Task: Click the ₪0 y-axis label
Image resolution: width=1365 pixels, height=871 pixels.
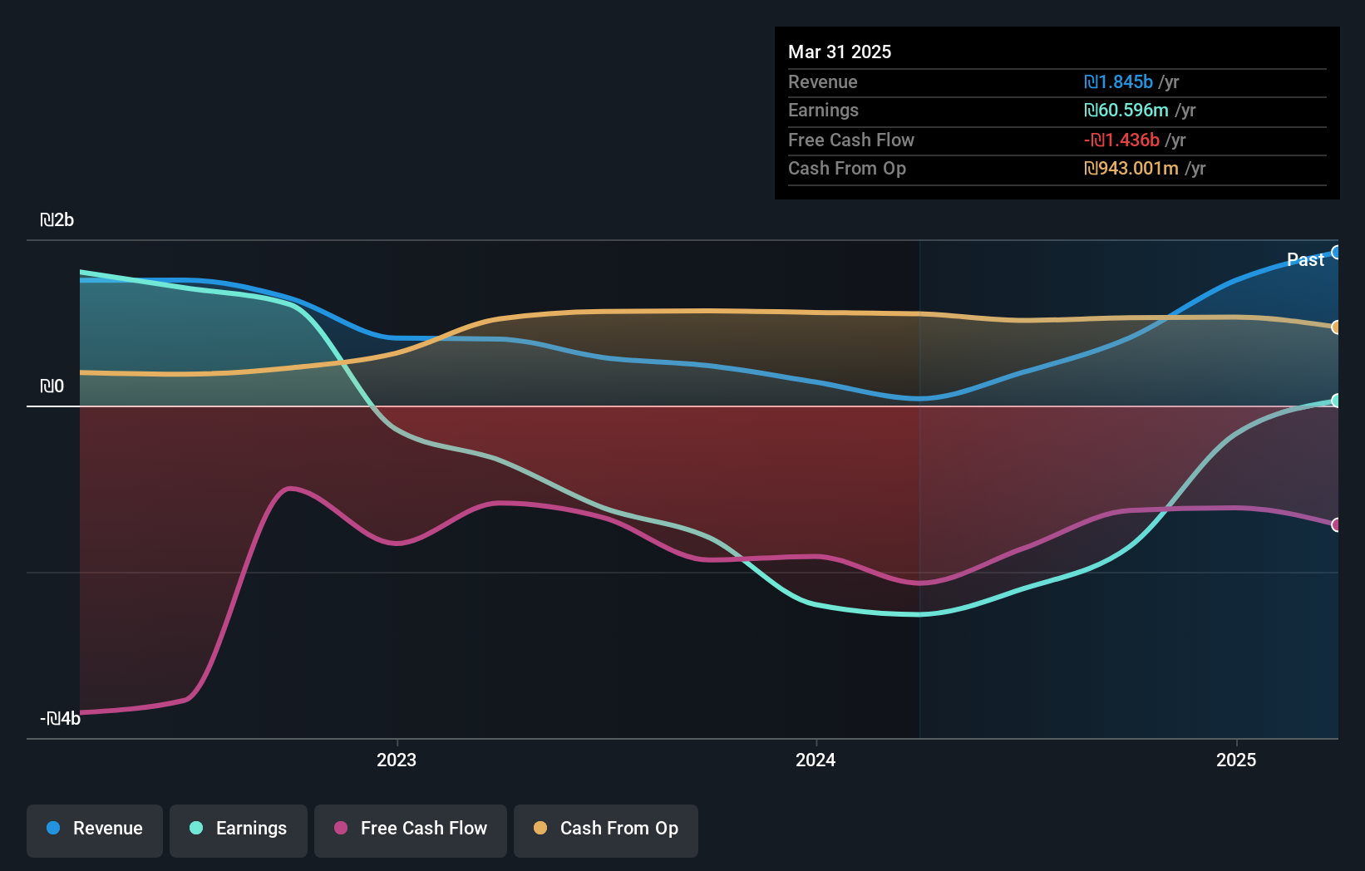Action: [x=52, y=386]
